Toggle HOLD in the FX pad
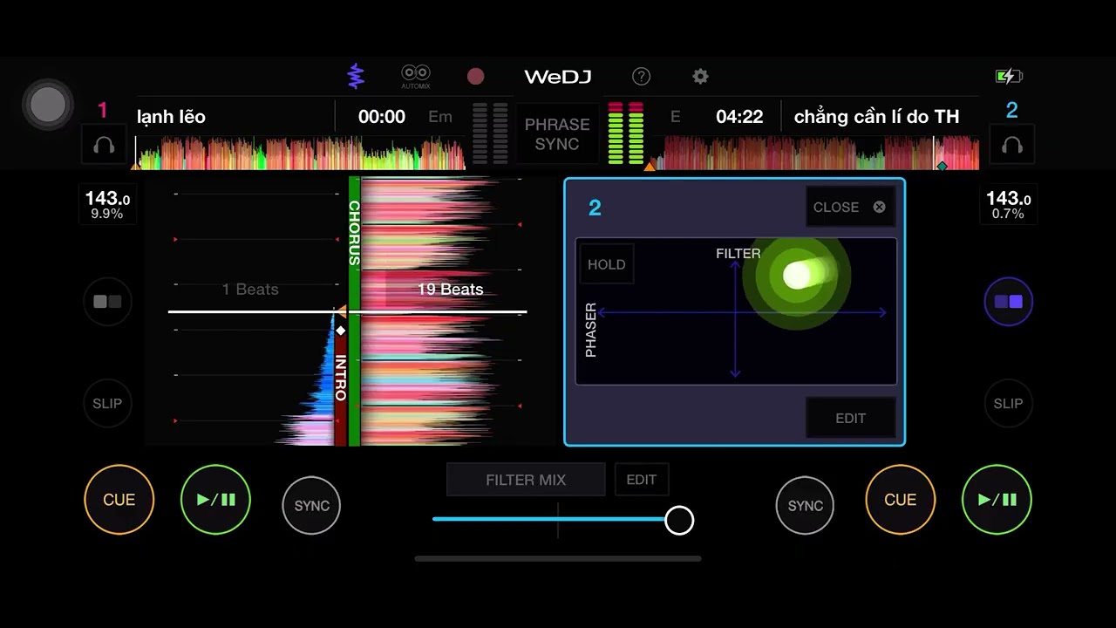Image resolution: width=1116 pixels, height=628 pixels. (606, 264)
